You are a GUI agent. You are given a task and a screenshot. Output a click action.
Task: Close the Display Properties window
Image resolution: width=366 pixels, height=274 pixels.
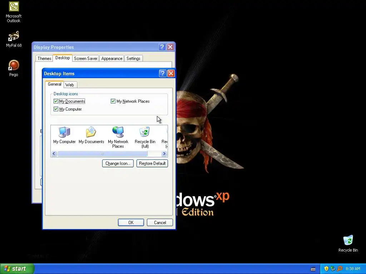tap(170, 47)
